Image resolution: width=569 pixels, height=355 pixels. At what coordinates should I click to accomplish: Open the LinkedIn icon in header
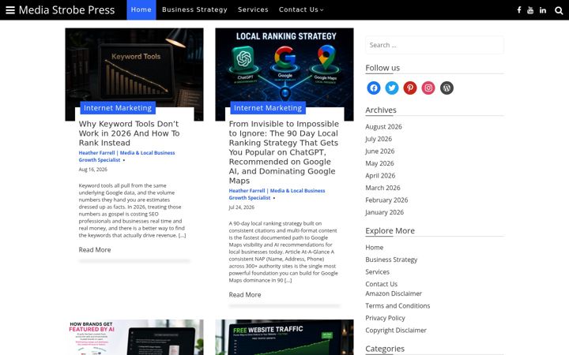coord(542,10)
